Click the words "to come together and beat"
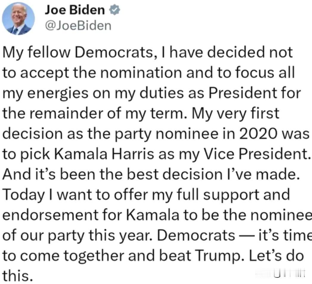 (x=97, y=256)
